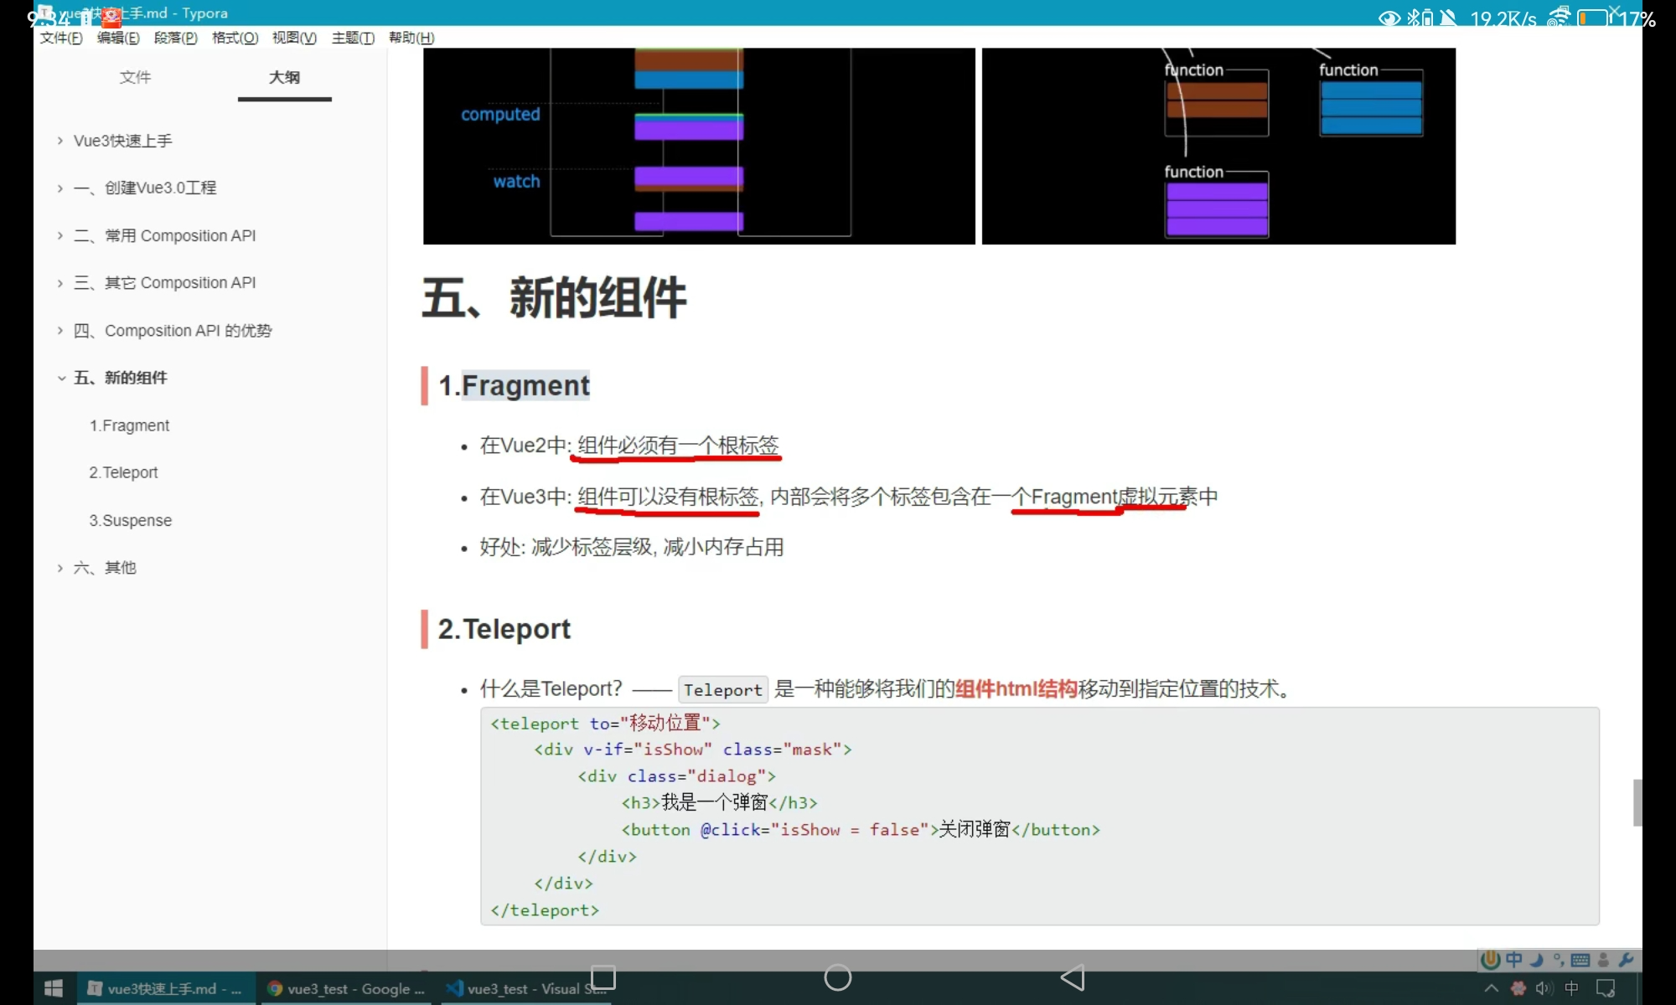The height and width of the screenshot is (1005, 1676).
Task: Click the volume speaker tray icon
Action: pos(1544,989)
